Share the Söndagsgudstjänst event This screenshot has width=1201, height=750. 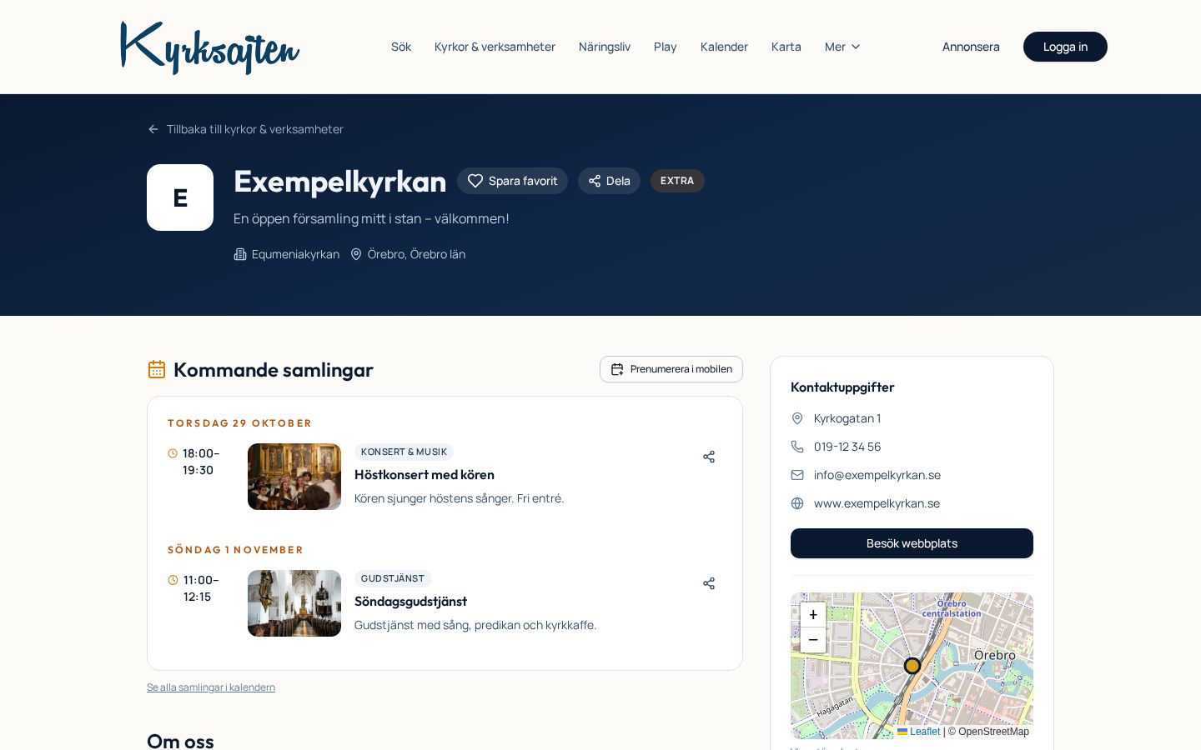709,583
